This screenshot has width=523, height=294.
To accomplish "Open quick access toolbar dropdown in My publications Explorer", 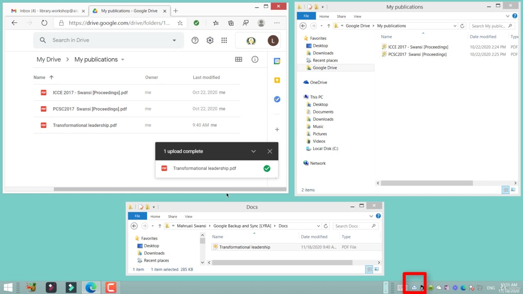I will [x=322, y=7].
